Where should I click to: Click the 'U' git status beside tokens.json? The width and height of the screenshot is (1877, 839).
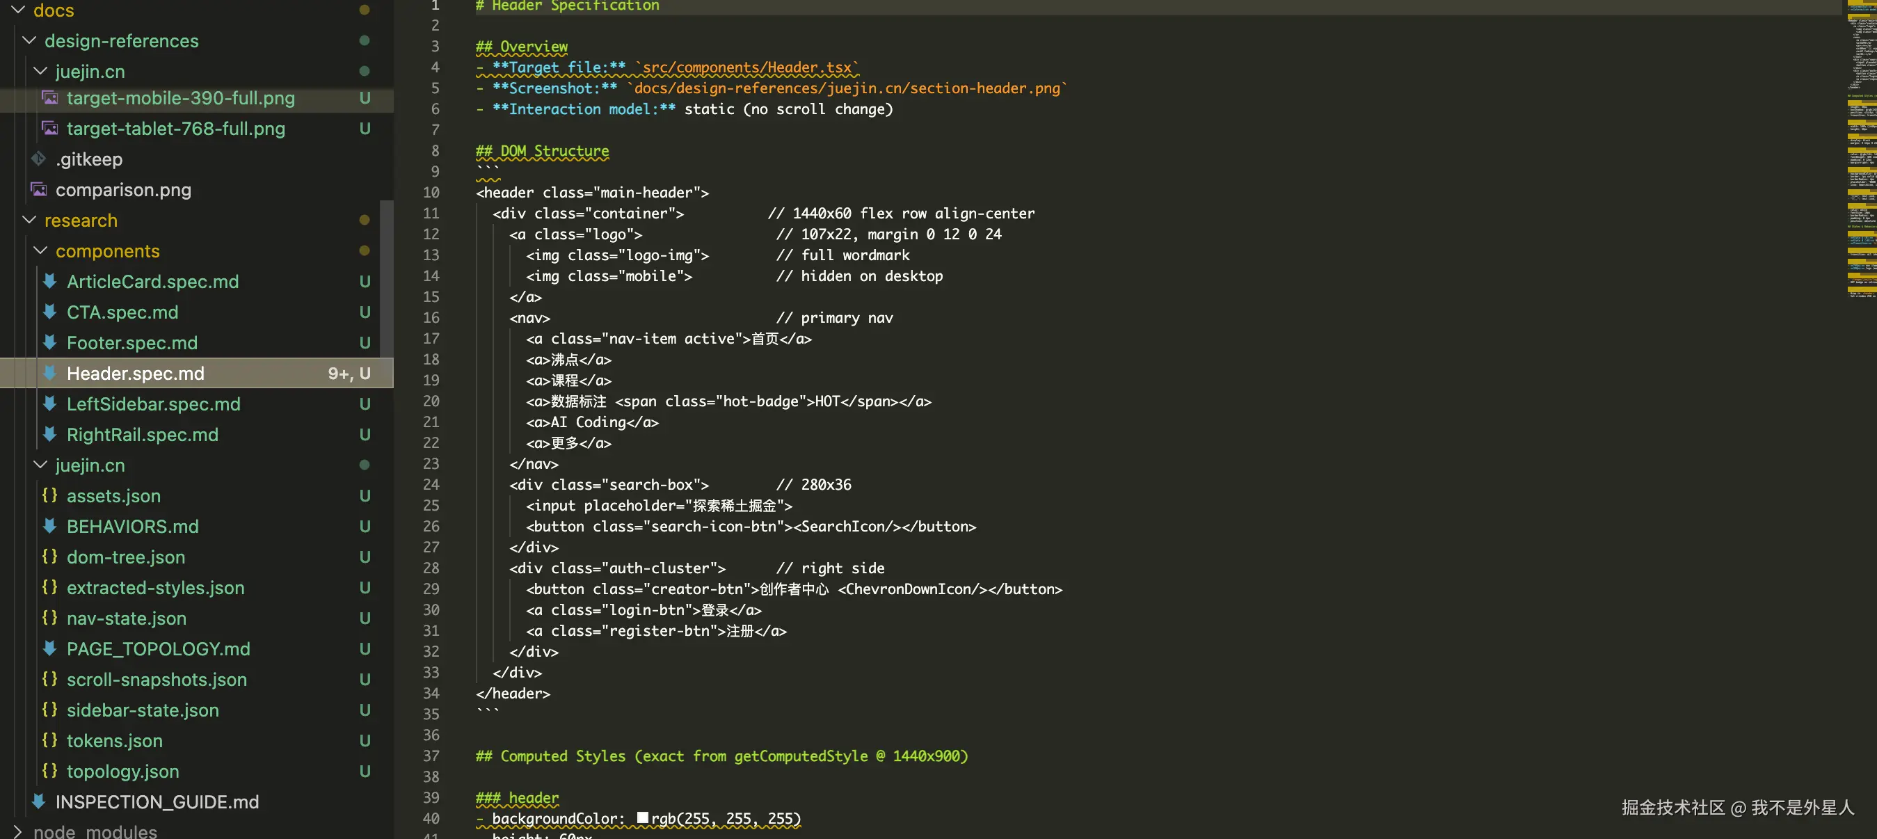coord(365,741)
